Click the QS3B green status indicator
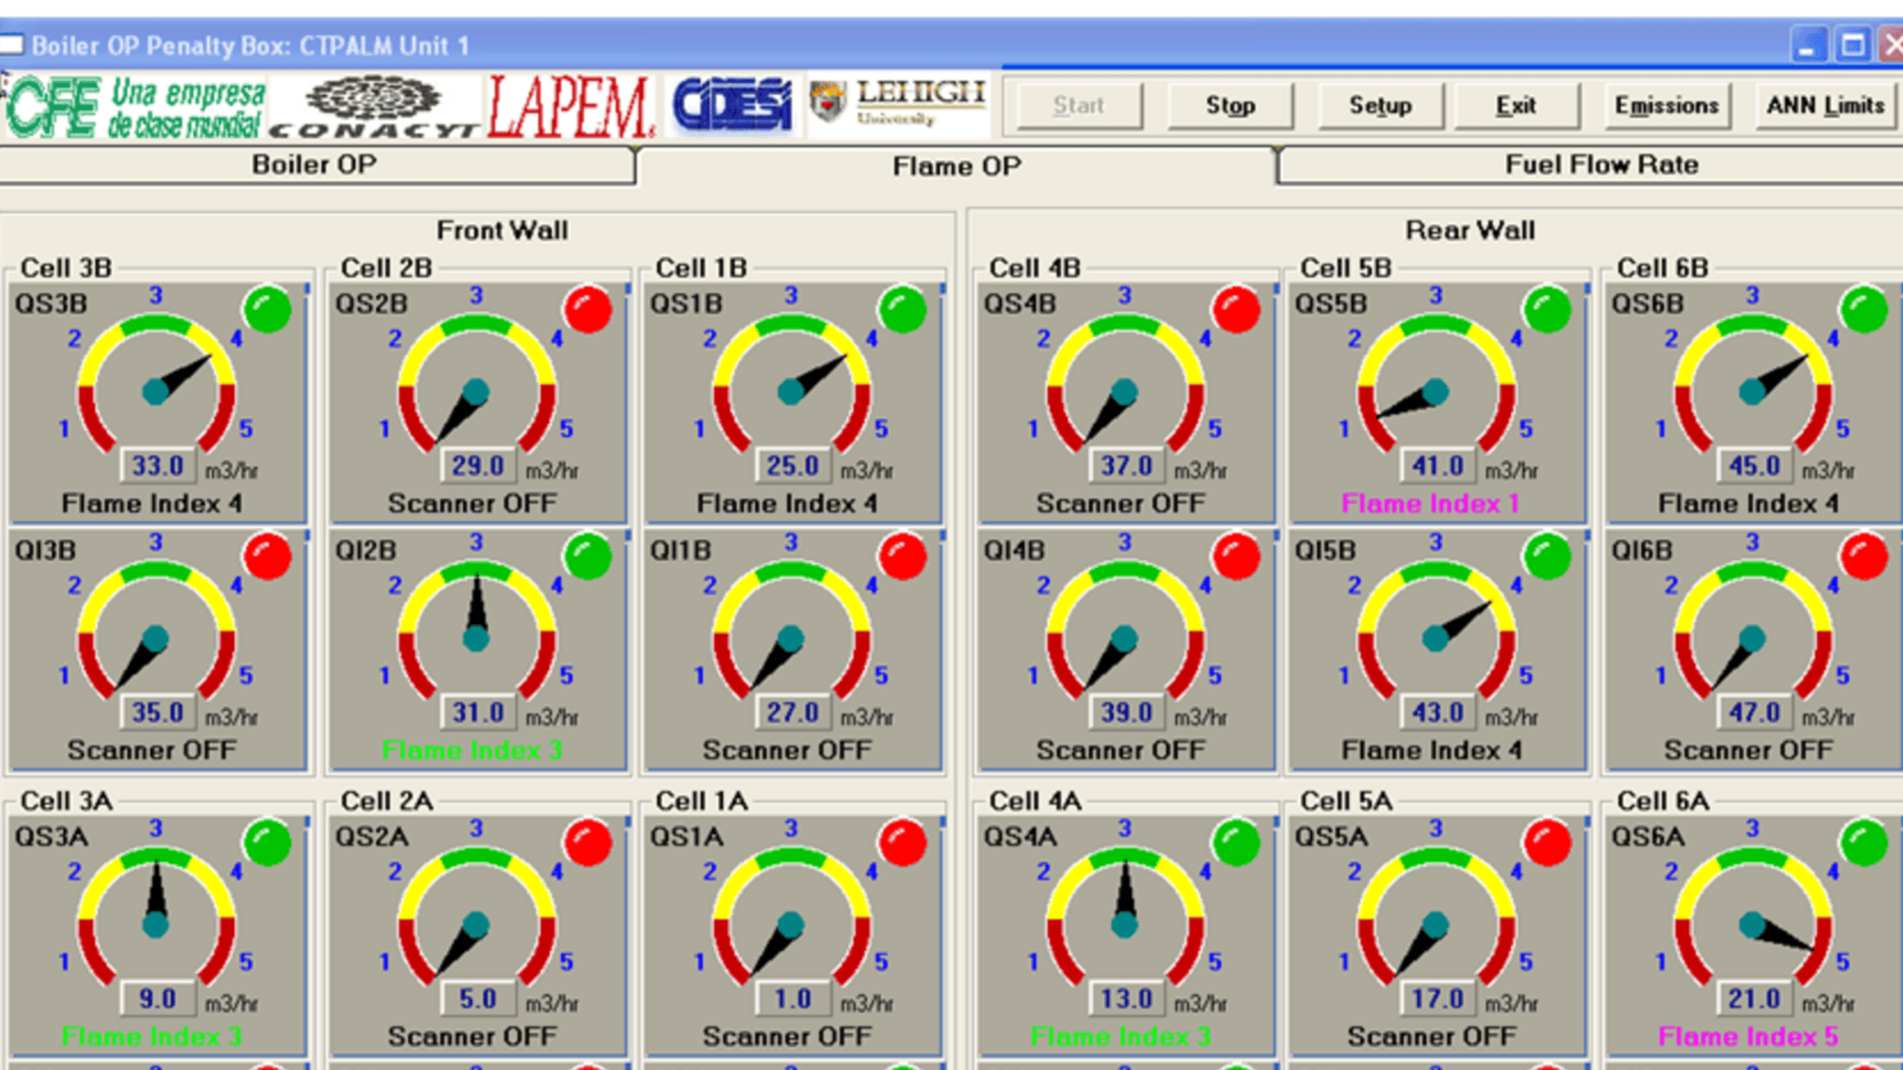Screen dimensions: 1903x1070 (x=268, y=309)
